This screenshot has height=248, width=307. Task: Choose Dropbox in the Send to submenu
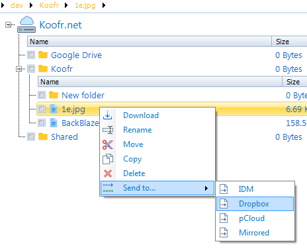pos(255,204)
